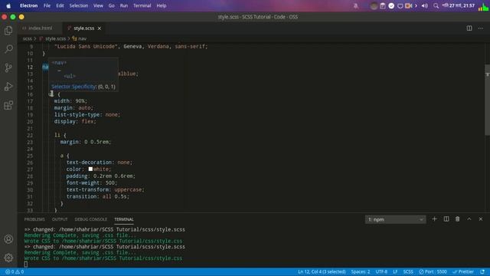
Task: Click the Port: 5500 Live Server item
Action: point(433,271)
